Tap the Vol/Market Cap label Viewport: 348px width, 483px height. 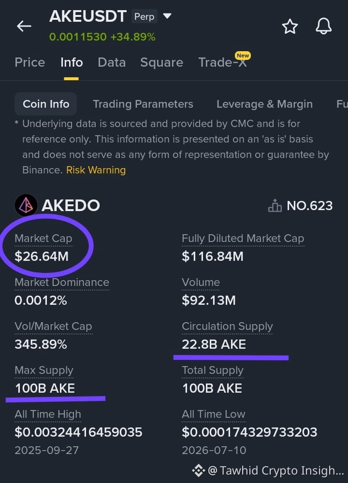click(53, 326)
